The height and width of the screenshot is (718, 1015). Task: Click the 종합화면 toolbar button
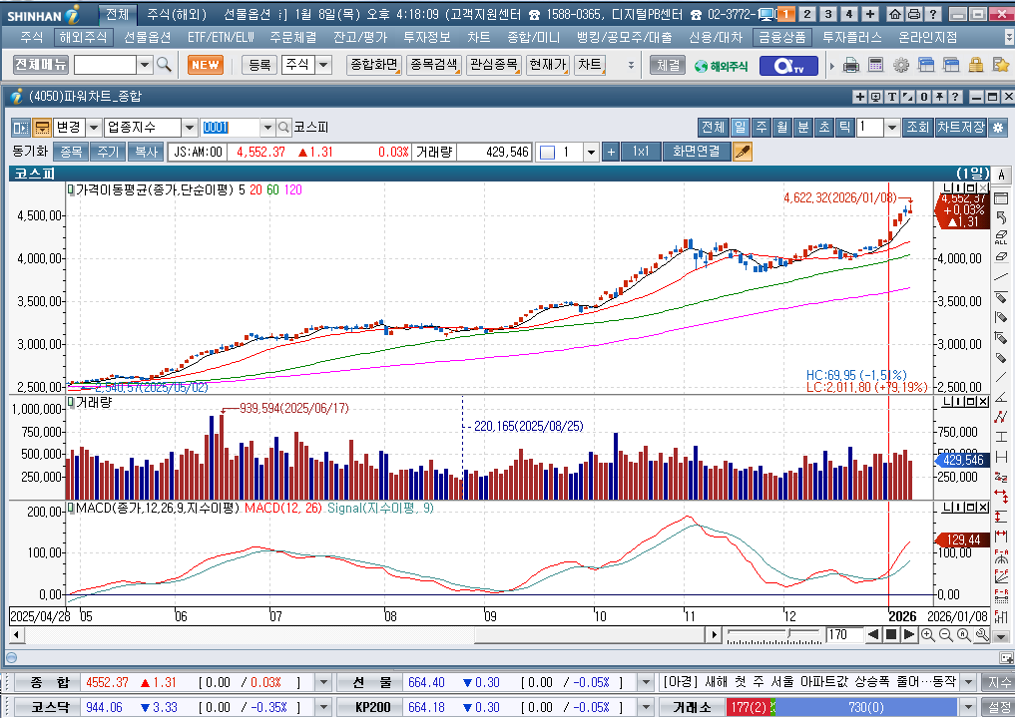(x=373, y=65)
